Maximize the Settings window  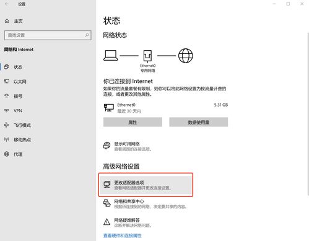288,4
